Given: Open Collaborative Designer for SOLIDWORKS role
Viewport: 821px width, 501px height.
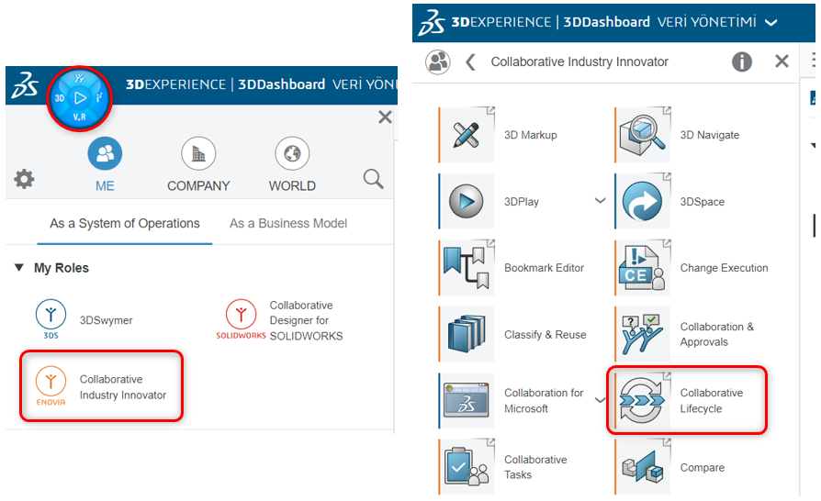Looking at the screenshot, I should coord(279,320).
